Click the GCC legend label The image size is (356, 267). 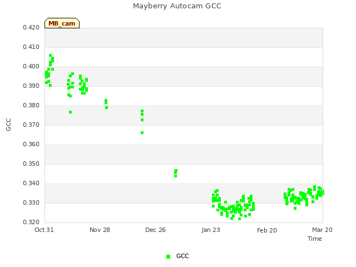pyautogui.click(x=182, y=256)
